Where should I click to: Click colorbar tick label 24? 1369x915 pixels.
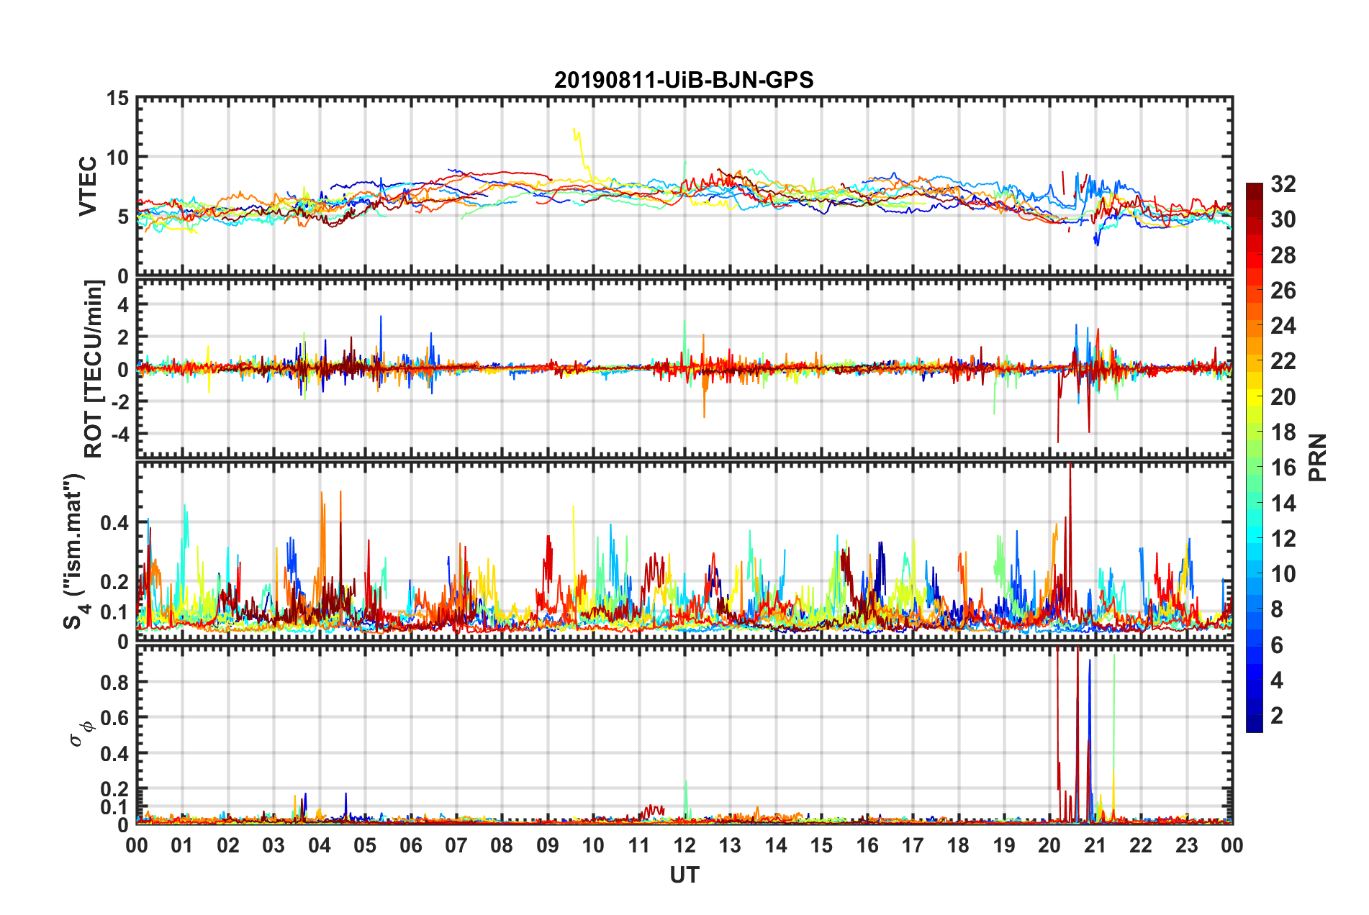coord(1283,326)
